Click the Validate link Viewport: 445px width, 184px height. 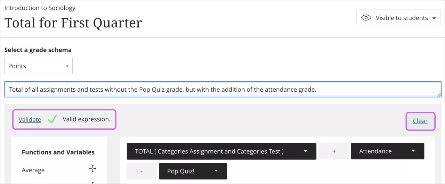pyautogui.click(x=30, y=119)
